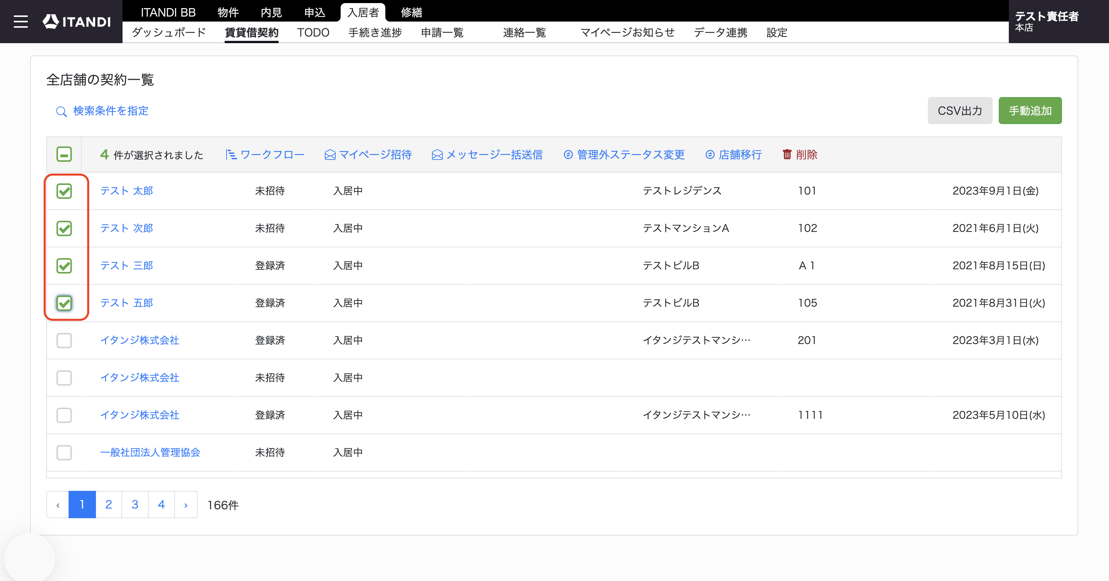Go to page 2
The image size is (1109, 581).
tap(109, 505)
